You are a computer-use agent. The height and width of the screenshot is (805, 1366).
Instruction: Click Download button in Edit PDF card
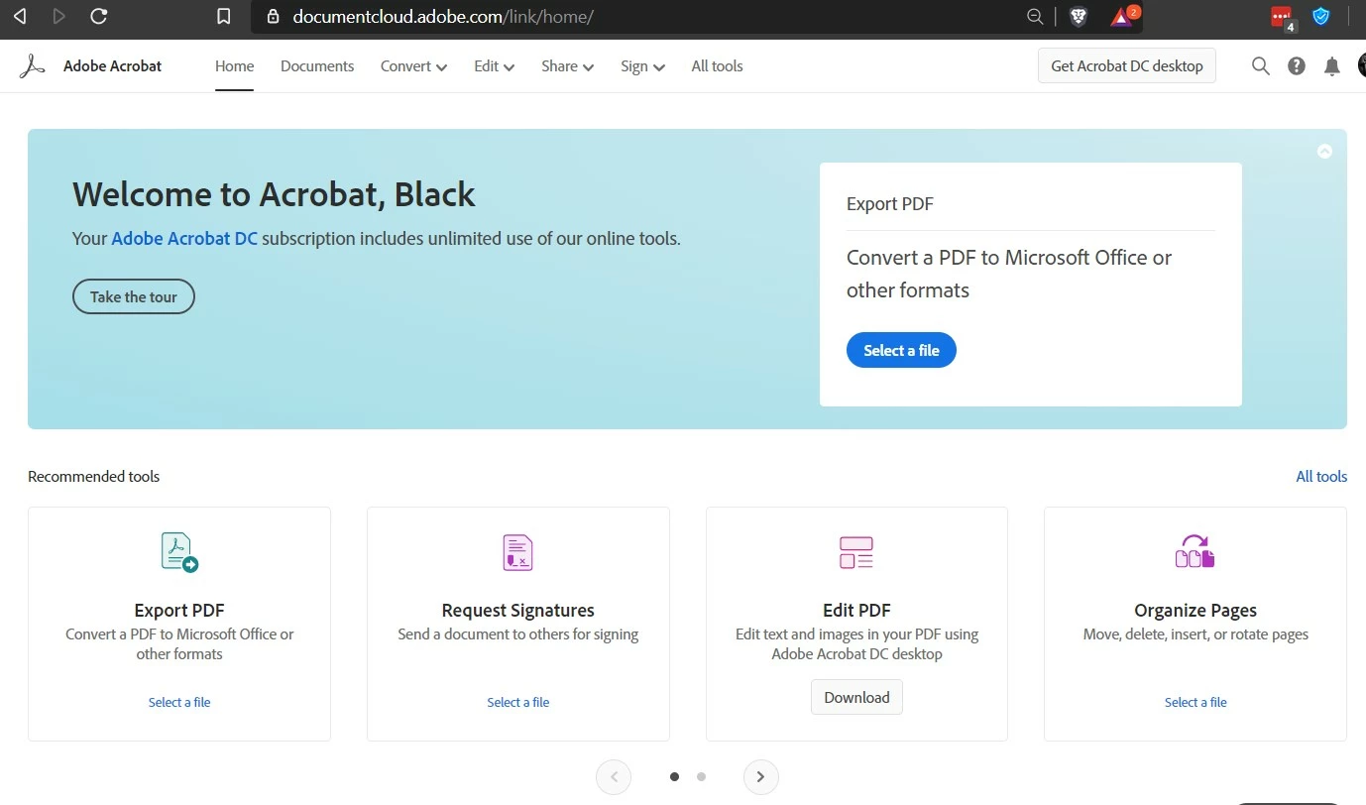click(856, 697)
